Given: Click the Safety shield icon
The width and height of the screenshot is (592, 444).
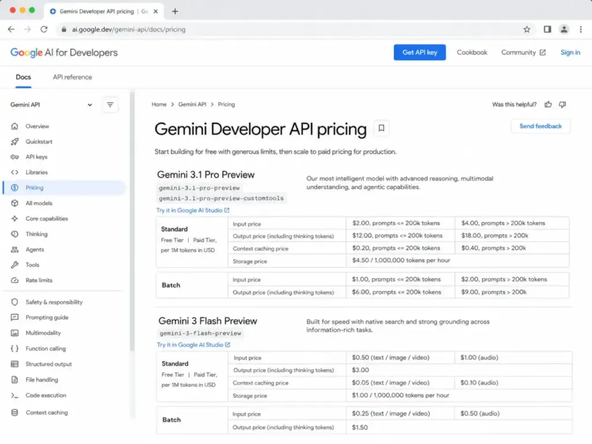Looking at the screenshot, I should [14, 302].
